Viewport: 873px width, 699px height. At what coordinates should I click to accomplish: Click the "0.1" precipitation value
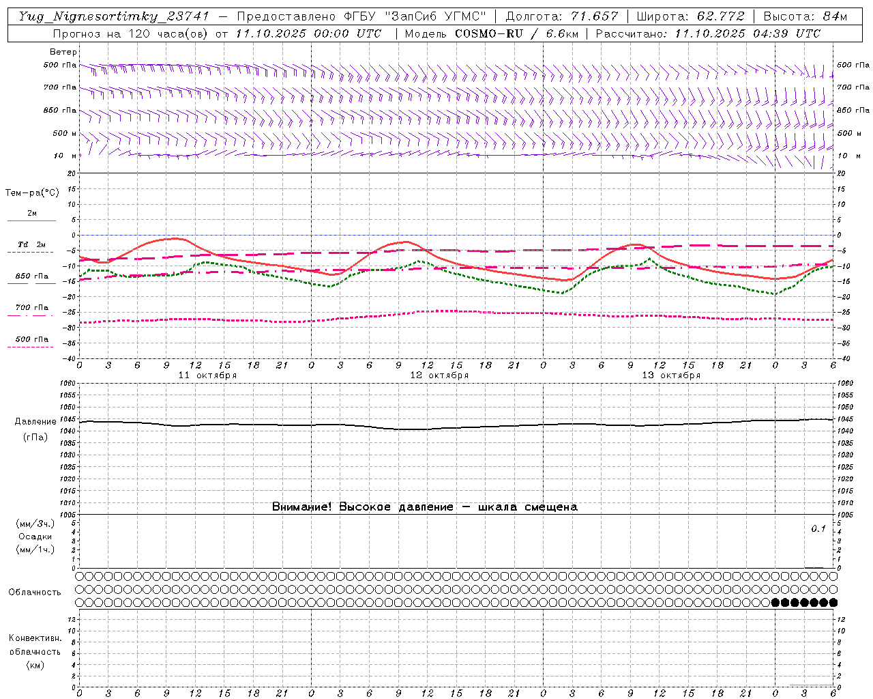coord(818,529)
